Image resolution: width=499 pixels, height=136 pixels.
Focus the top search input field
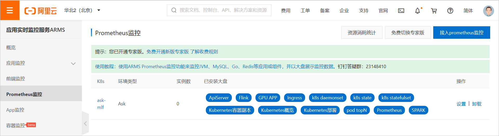(x=219, y=10)
